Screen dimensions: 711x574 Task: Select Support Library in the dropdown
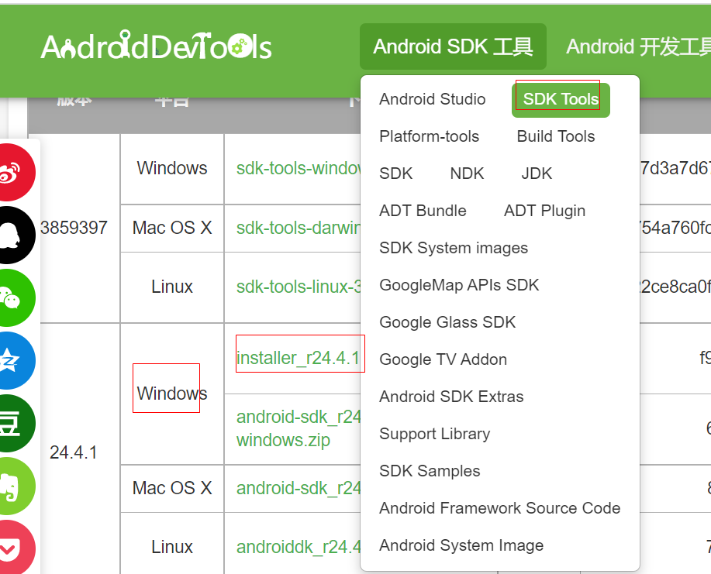click(434, 434)
